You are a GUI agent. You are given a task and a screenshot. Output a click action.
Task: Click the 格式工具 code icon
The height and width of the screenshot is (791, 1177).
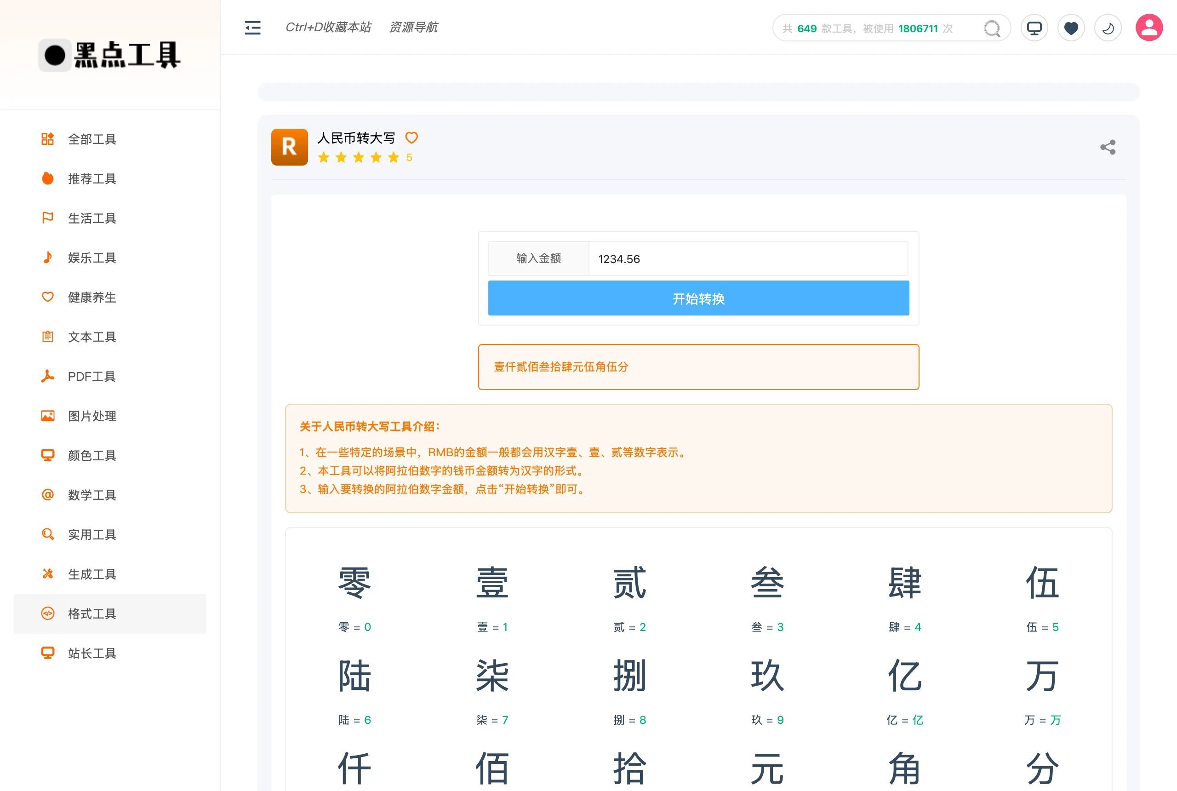[x=47, y=613]
